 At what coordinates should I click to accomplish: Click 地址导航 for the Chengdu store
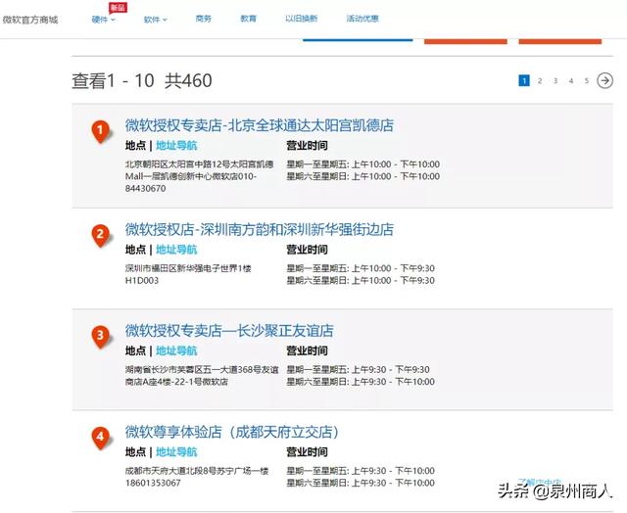(x=176, y=452)
